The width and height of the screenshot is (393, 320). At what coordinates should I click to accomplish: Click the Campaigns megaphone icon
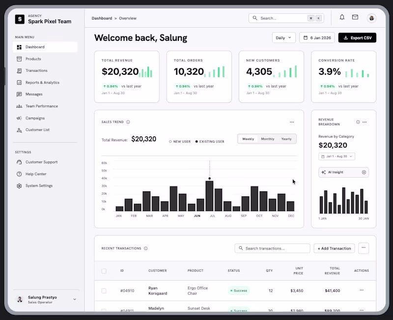click(19, 118)
